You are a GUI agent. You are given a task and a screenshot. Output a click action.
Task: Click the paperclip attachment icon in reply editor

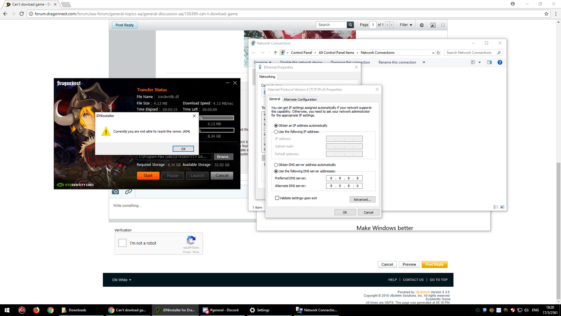pos(128,192)
